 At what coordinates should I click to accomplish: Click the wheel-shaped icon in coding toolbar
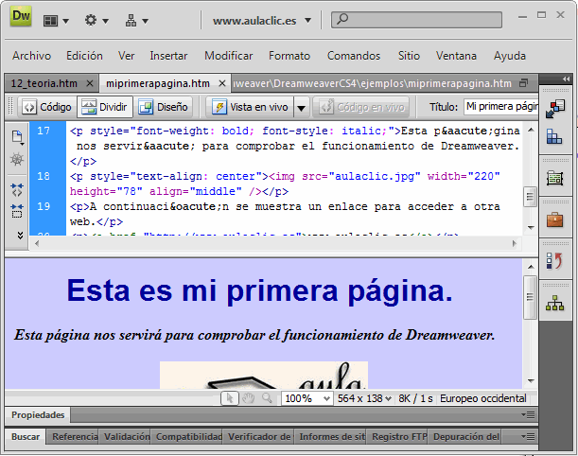point(17,159)
